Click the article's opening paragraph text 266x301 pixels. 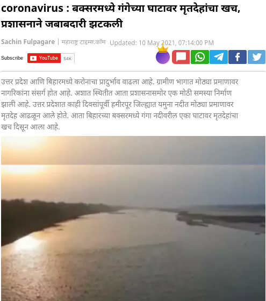[120, 104]
